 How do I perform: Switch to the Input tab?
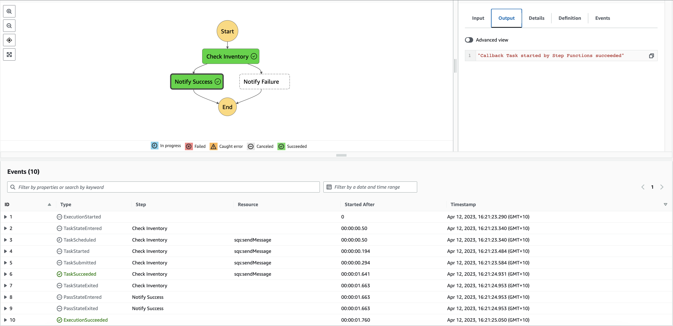(x=478, y=18)
